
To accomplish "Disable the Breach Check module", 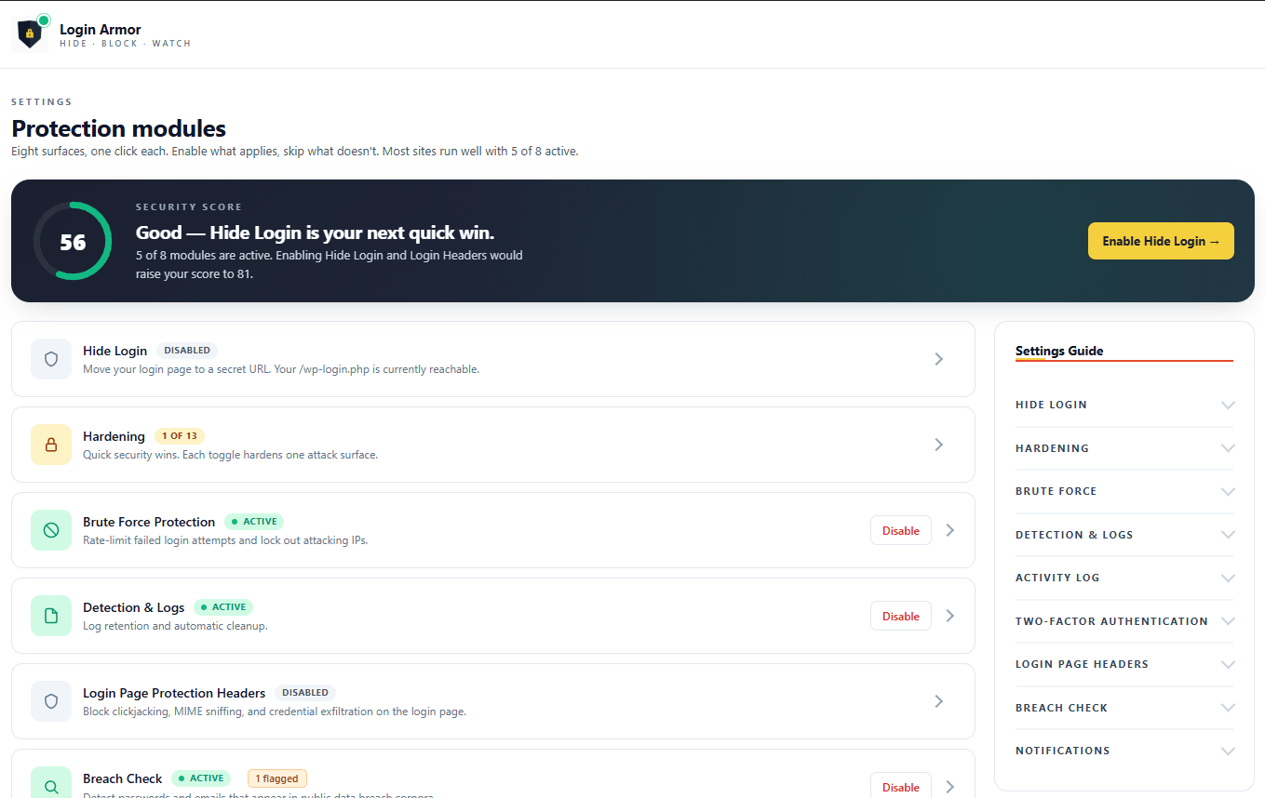I will 900,786.
